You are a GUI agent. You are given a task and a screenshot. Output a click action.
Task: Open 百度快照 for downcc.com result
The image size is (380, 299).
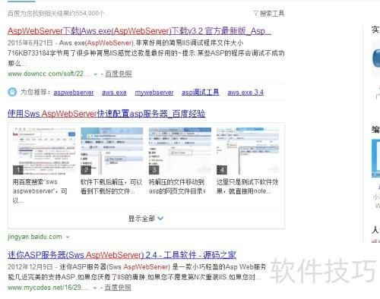pos(119,74)
